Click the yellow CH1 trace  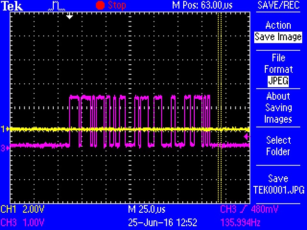point(129,129)
